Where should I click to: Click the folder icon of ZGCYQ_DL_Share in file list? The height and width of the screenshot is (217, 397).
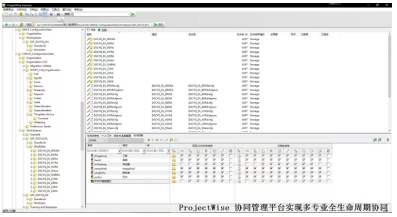pyautogui.click(x=92, y=60)
